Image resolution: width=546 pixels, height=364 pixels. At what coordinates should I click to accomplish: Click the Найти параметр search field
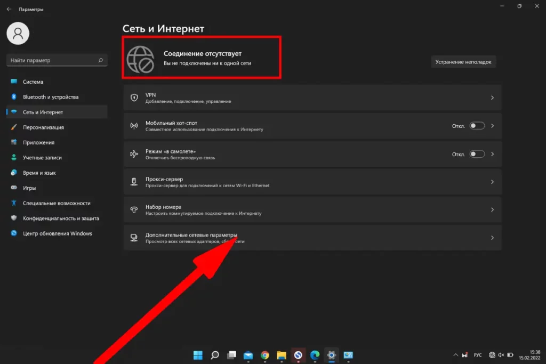(x=52, y=61)
